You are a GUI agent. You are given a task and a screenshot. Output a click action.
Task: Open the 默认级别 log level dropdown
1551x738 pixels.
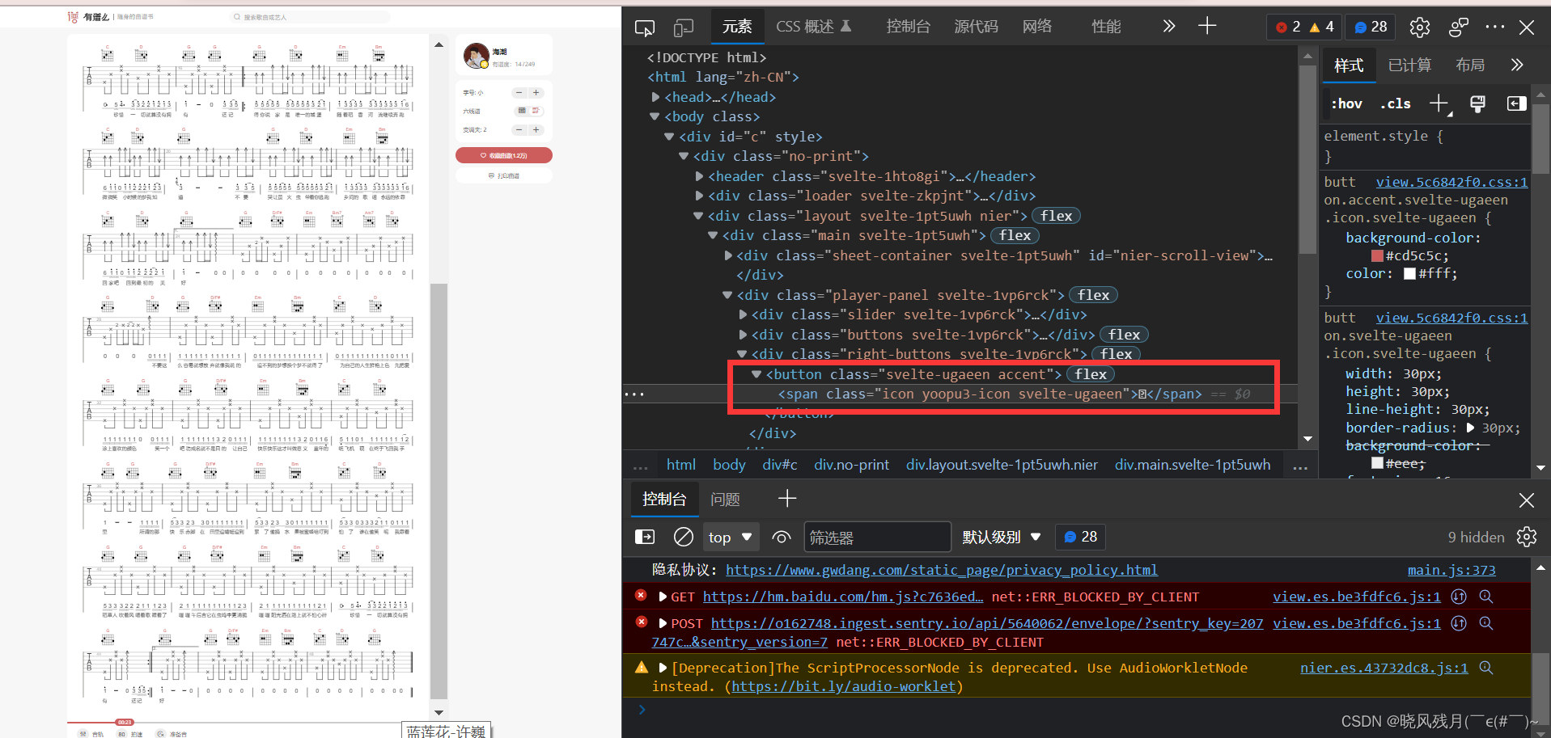click(x=1002, y=537)
